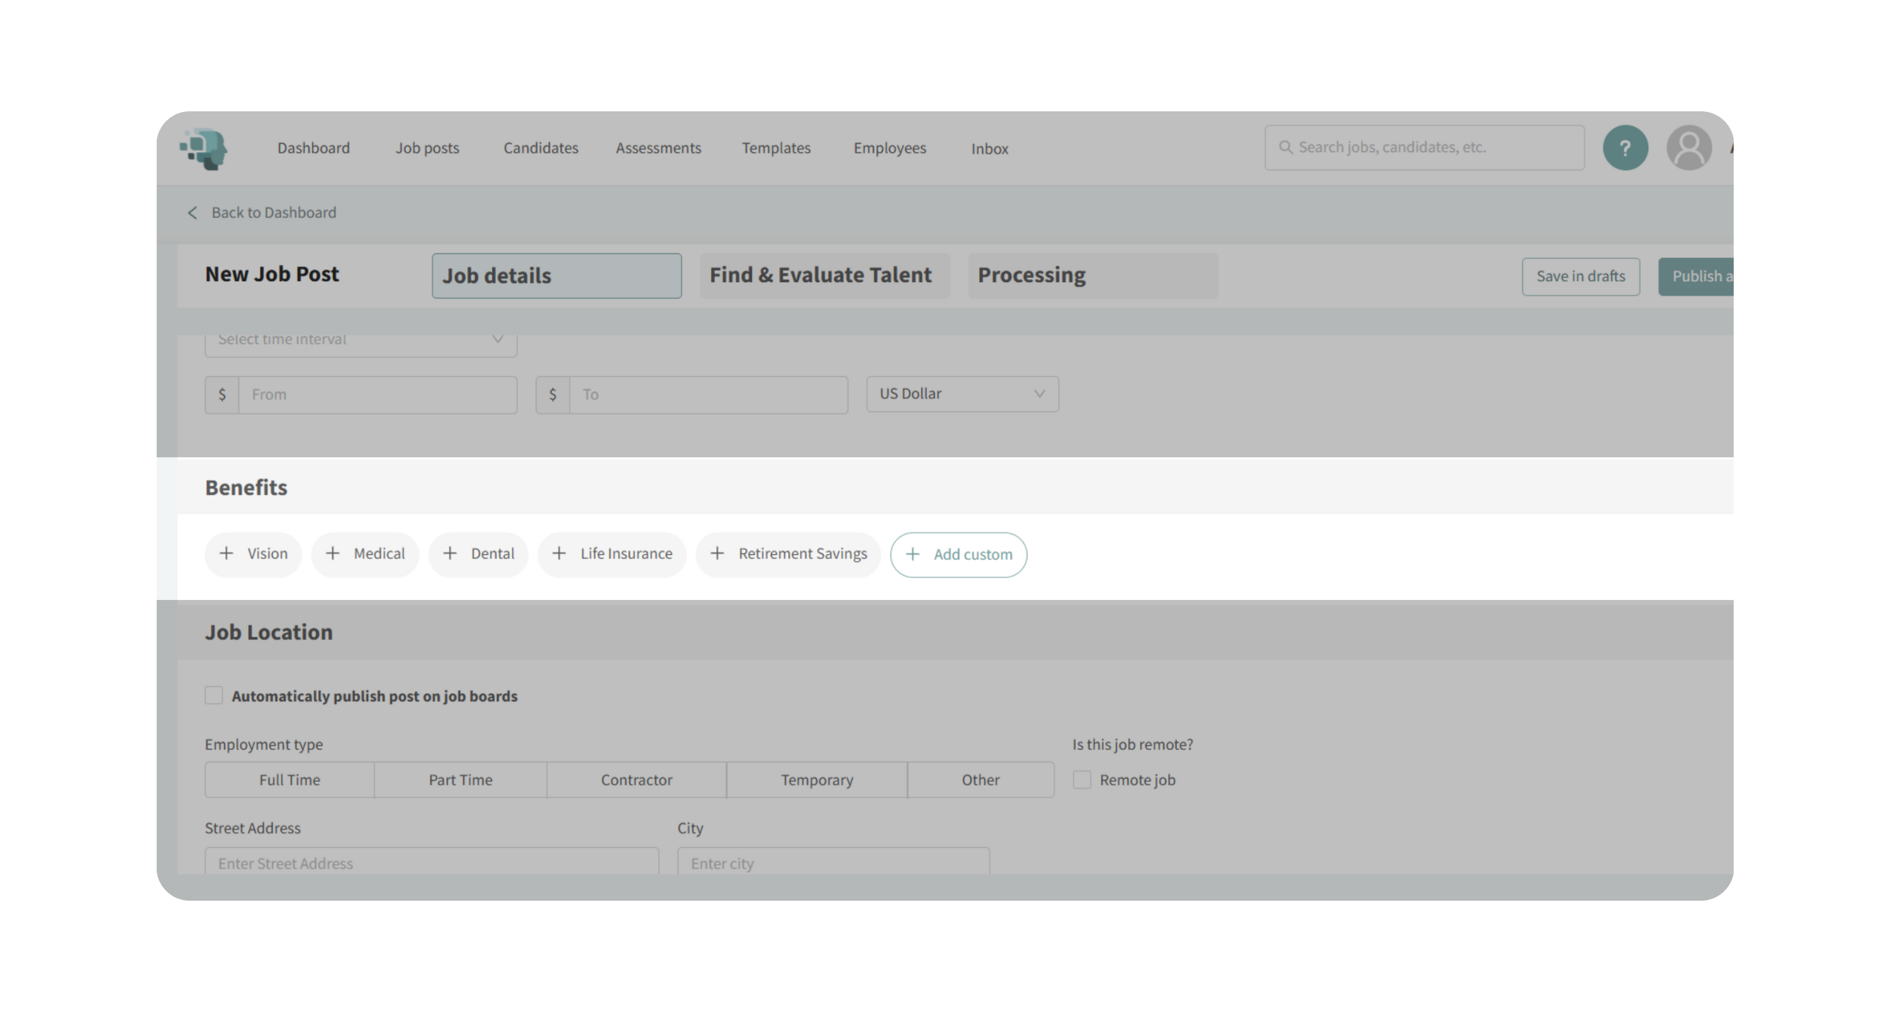Click the Back to Dashboard arrow
Image resolution: width=1888 pixels, height=1012 pixels.
[193, 213]
